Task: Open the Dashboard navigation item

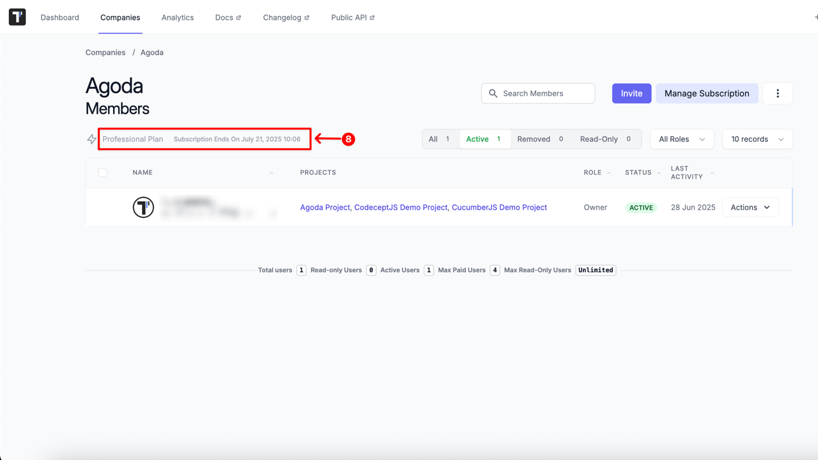Action: [x=60, y=17]
